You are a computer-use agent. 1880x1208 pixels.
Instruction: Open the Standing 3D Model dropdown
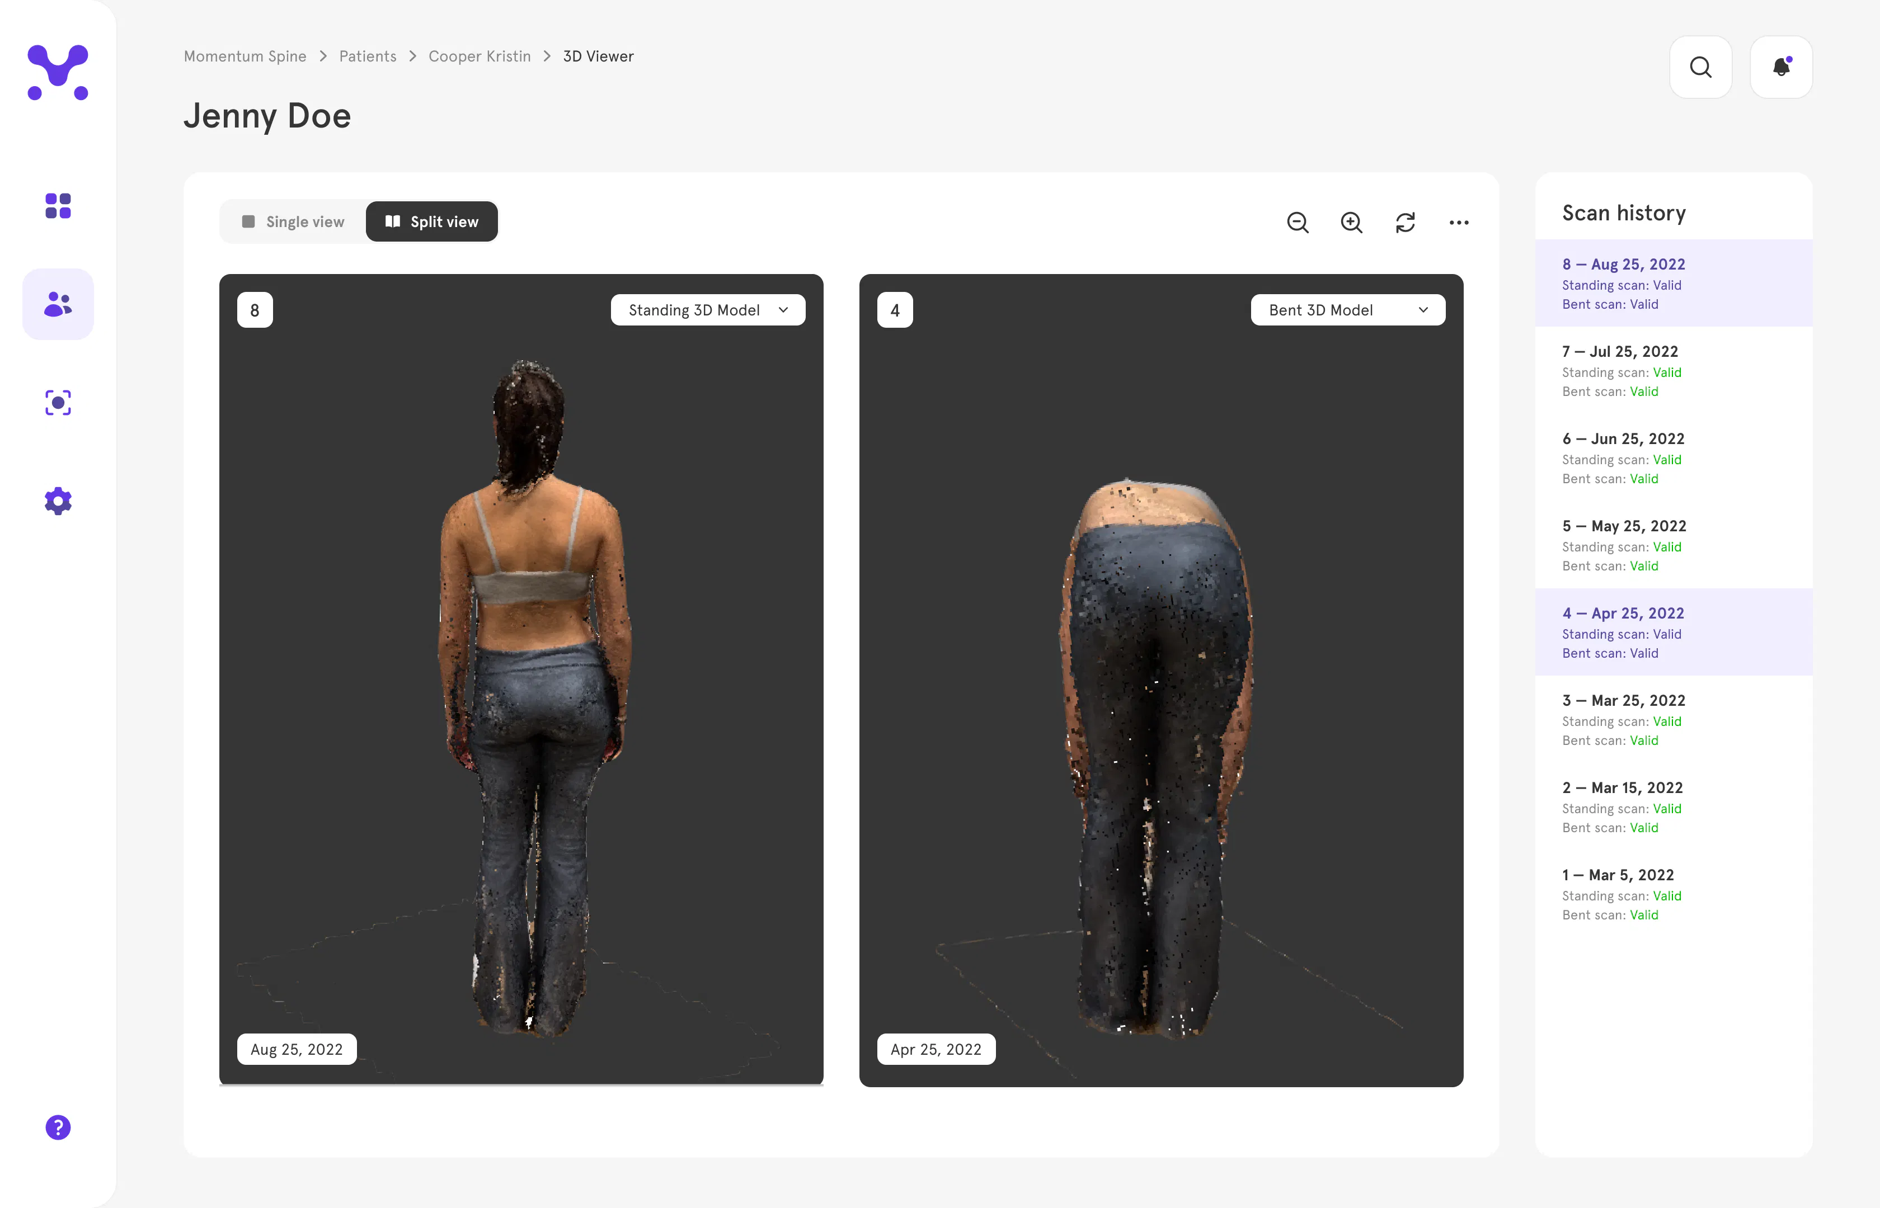[708, 310]
